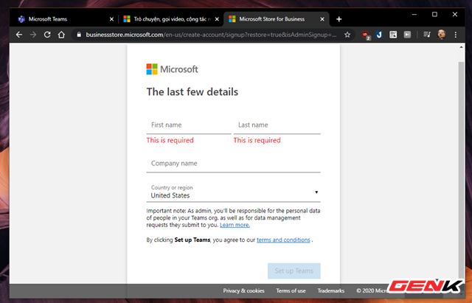Screen dimensions: 472x303
Task: Open the terms and conditions link
Action: coord(283,240)
